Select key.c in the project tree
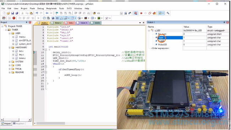The image size is (231, 130). click(x=21, y=55)
